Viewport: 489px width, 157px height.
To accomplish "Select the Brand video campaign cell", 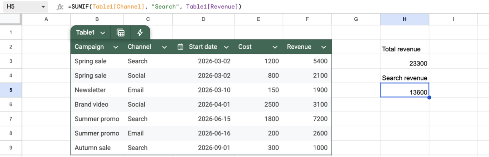I will click(x=97, y=104).
